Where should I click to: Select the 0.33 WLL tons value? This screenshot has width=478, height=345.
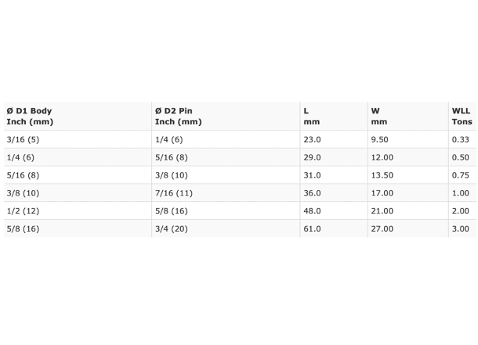(x=460, y=139)
